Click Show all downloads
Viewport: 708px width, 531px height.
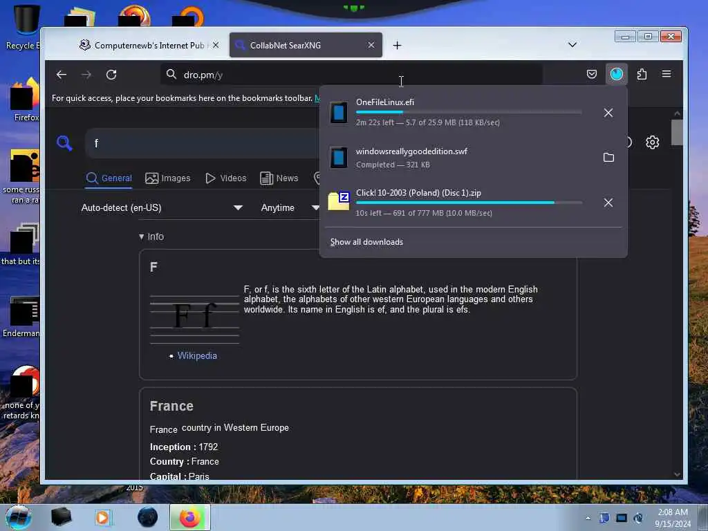click(366, 242)
